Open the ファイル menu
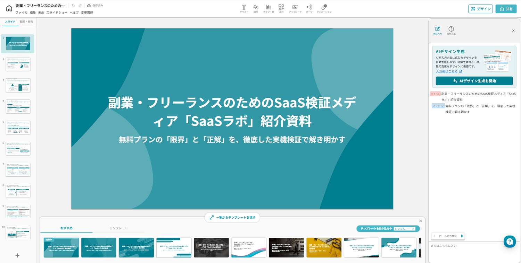Image resolution: width=521 pixels, height=263 pixels. tap(22, 12)
